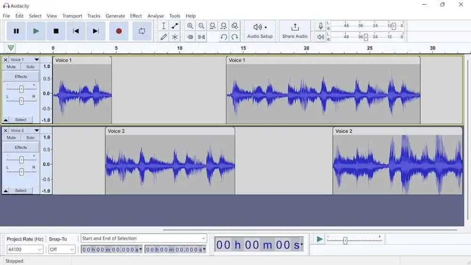Adjust the recording level slider
The width and height of the screenshot is (471, 265).
coord(393,26)
